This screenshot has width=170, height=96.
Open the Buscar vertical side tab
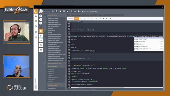point(45,28)
